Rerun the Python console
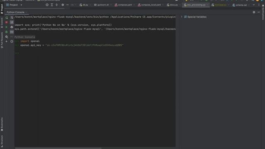 [7, 18]
